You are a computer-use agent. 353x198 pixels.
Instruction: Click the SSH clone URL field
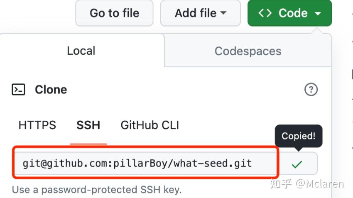pos(146,164)
